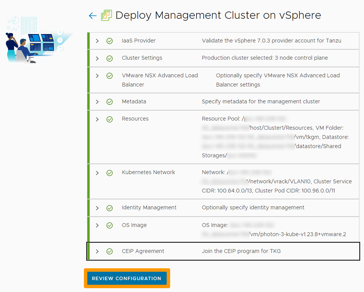
Task: Click the green checkmark for Resources
Action: (x=110, y=119)
